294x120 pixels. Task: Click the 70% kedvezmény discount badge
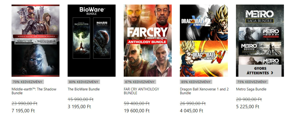point(28,82)
